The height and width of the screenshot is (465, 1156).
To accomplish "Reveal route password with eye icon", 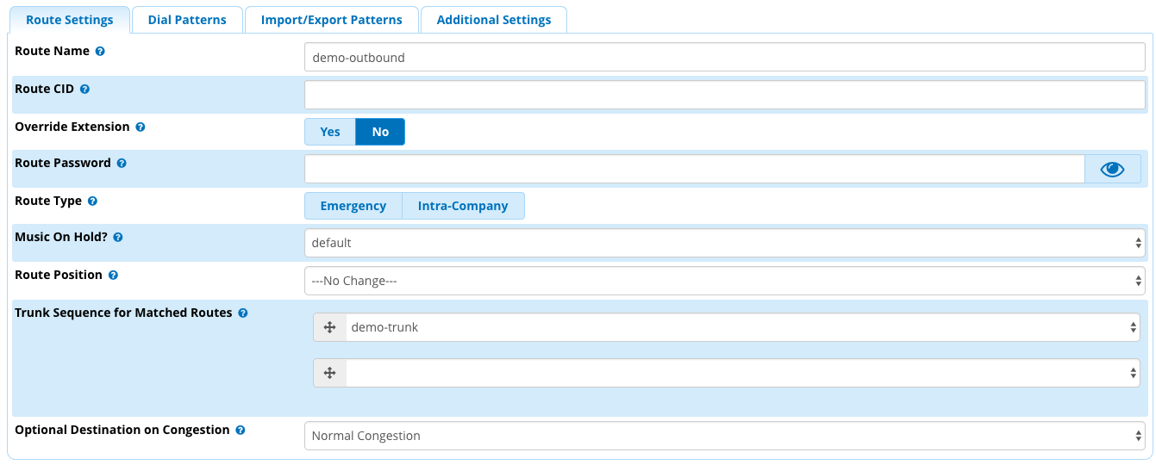I will tap(1113, 170).
